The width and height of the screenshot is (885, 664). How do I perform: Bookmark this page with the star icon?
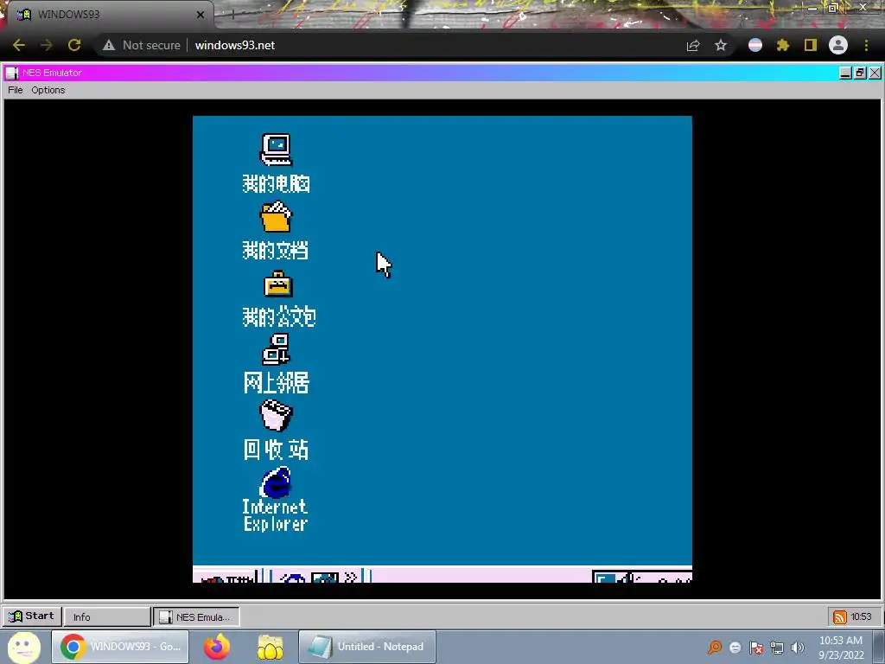(x=721, y=45)
